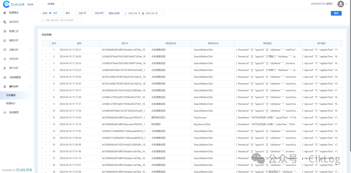This screenshot has width=351, height=173.
Task: Click timestamp 2024-04-18 17:25:00
Action: tap(70, 57)
